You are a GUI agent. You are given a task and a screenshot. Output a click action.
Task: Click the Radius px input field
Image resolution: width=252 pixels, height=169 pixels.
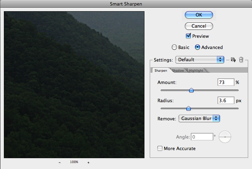(225, 100)
